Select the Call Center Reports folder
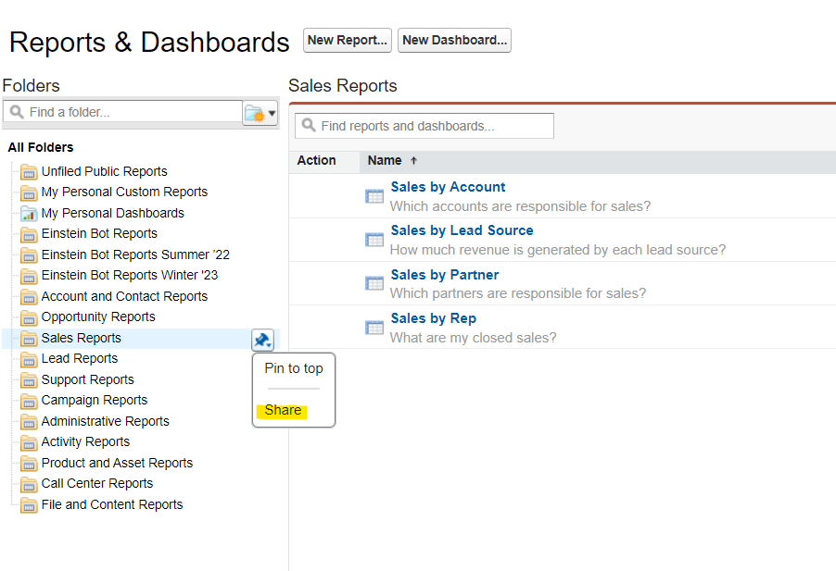836x571 pixels. [97, 483]
